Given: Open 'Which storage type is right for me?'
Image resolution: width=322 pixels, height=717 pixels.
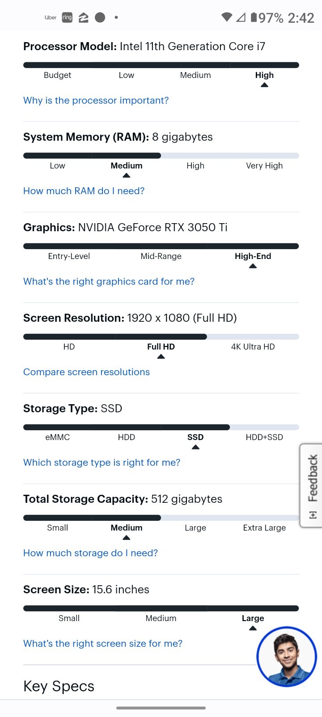Looking at the screenshot, I should coord(102,462).
